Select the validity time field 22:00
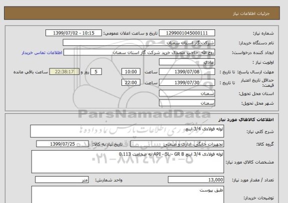This screenshot has width=288, height=203. tap(131, 82)
